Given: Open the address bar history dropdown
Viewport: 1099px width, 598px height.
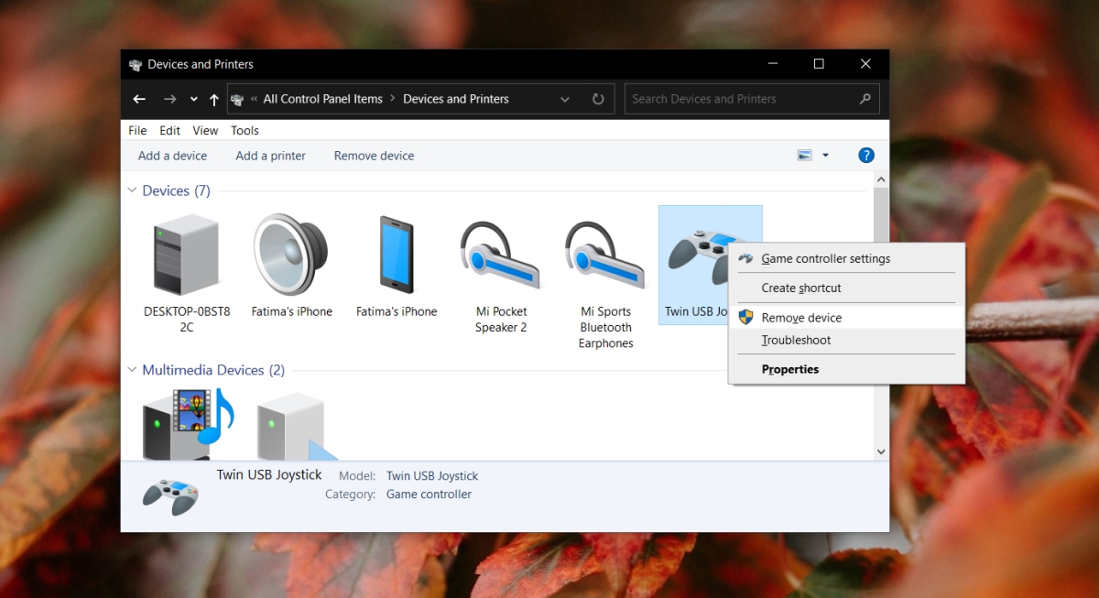Looking at the screenshot, I should coord(566,98).
